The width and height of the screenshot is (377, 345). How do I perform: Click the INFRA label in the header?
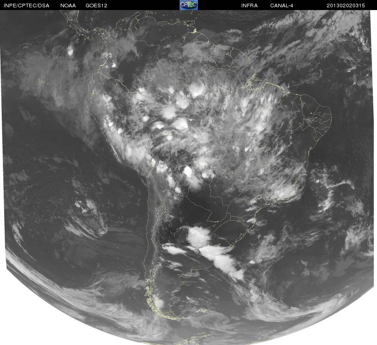pyautogui.click(x=250, y=5)
